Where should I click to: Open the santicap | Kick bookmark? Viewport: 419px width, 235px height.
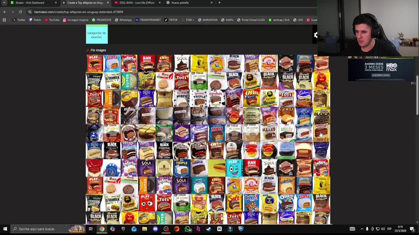(279, 20)
